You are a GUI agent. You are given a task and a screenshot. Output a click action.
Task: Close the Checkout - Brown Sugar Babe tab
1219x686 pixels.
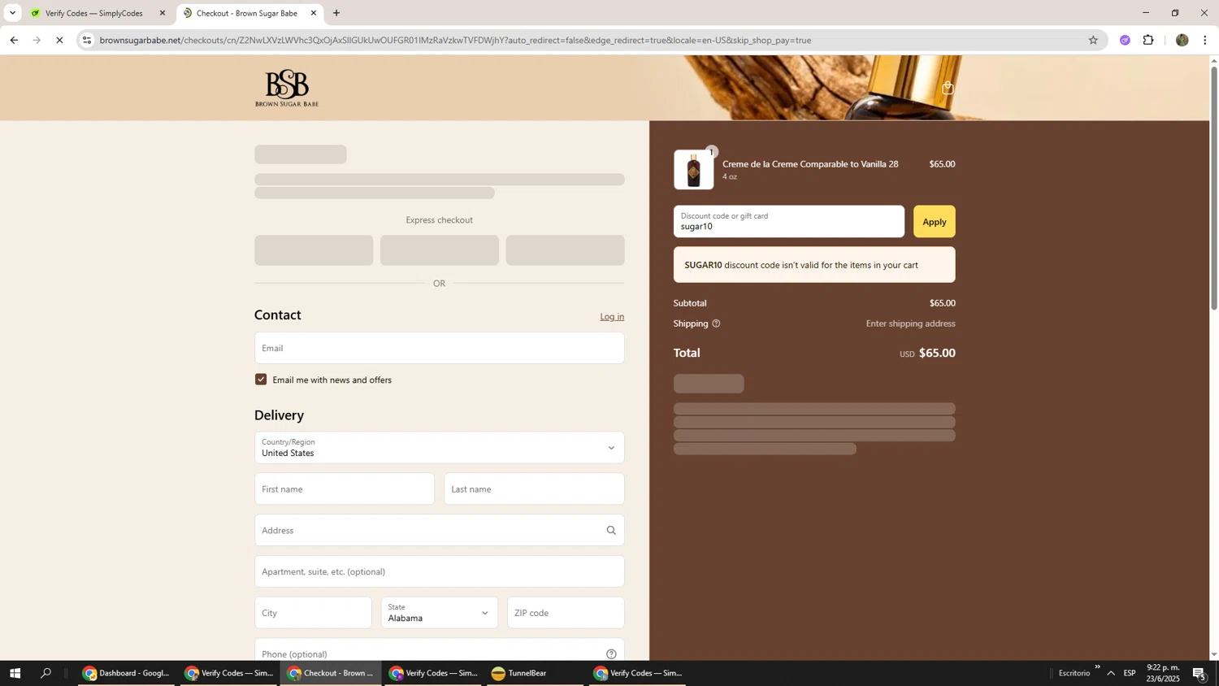(x=314, y=13)
